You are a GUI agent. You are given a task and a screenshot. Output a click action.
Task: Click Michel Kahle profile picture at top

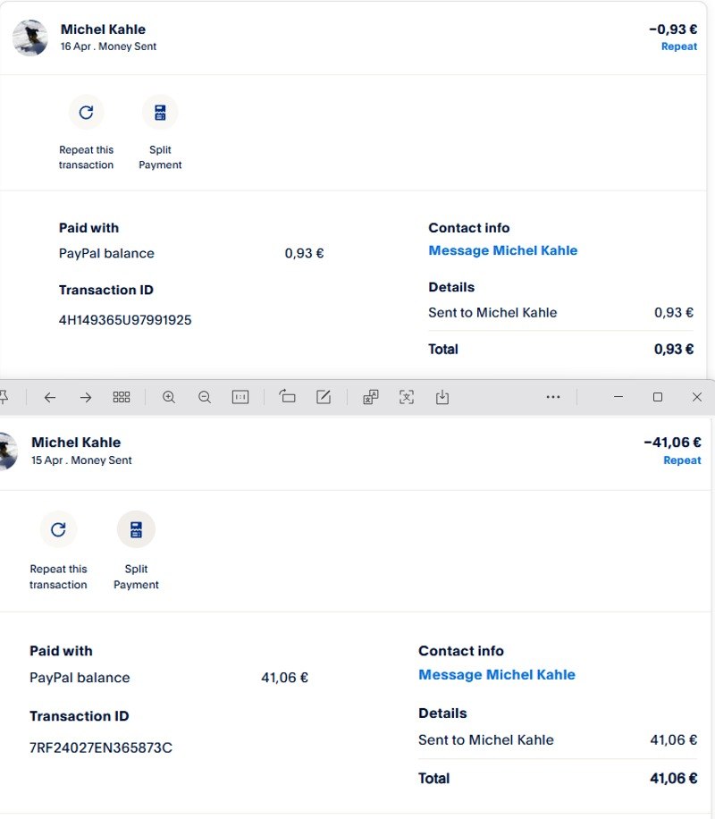tap(30, 38)
